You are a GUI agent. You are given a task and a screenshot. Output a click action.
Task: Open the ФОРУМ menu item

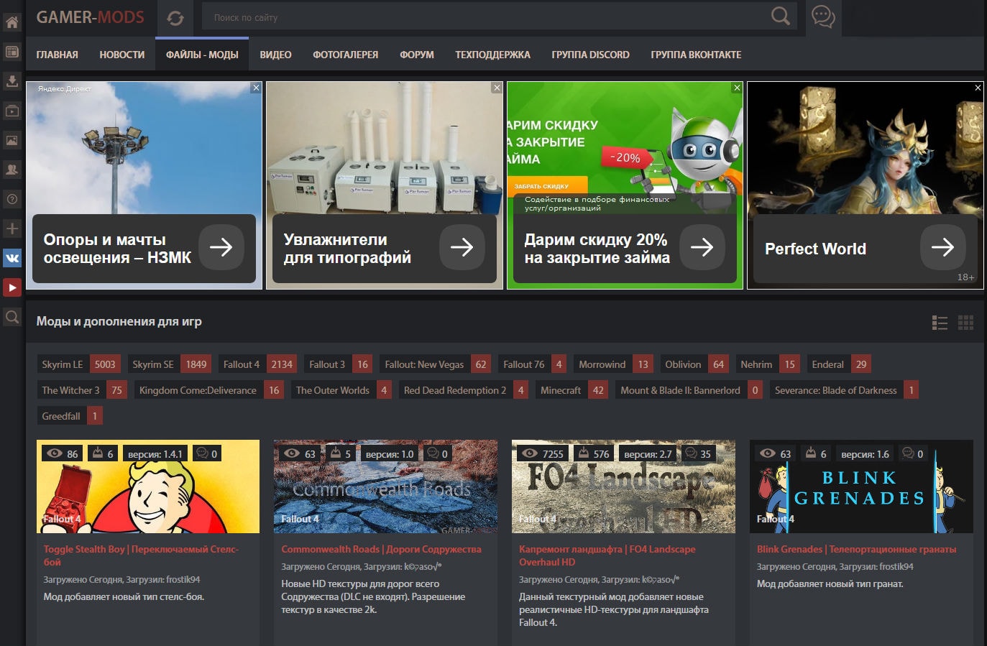click(417, 55)
